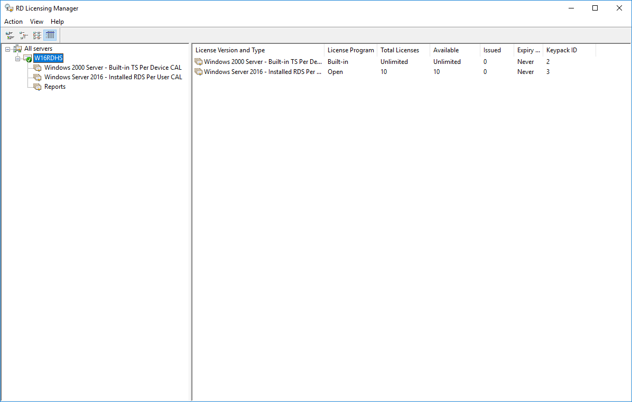Click the 'Open' license program cell
This screenshot has height=402, width=632.
click(336, 72)
